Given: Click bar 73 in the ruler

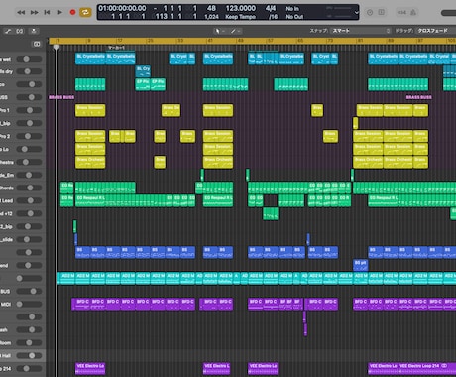Looking at the screenshot, I should [330, 41].
